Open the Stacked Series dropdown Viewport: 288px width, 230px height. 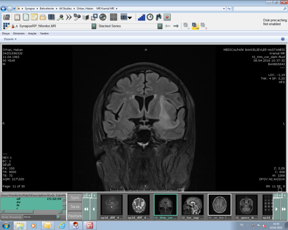(x=160, y=26)
